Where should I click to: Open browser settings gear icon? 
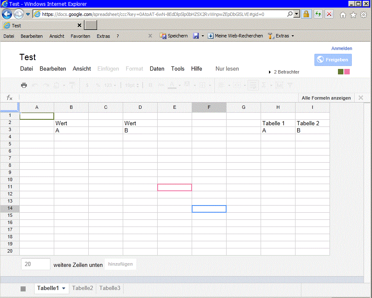[x=364, y=15]
